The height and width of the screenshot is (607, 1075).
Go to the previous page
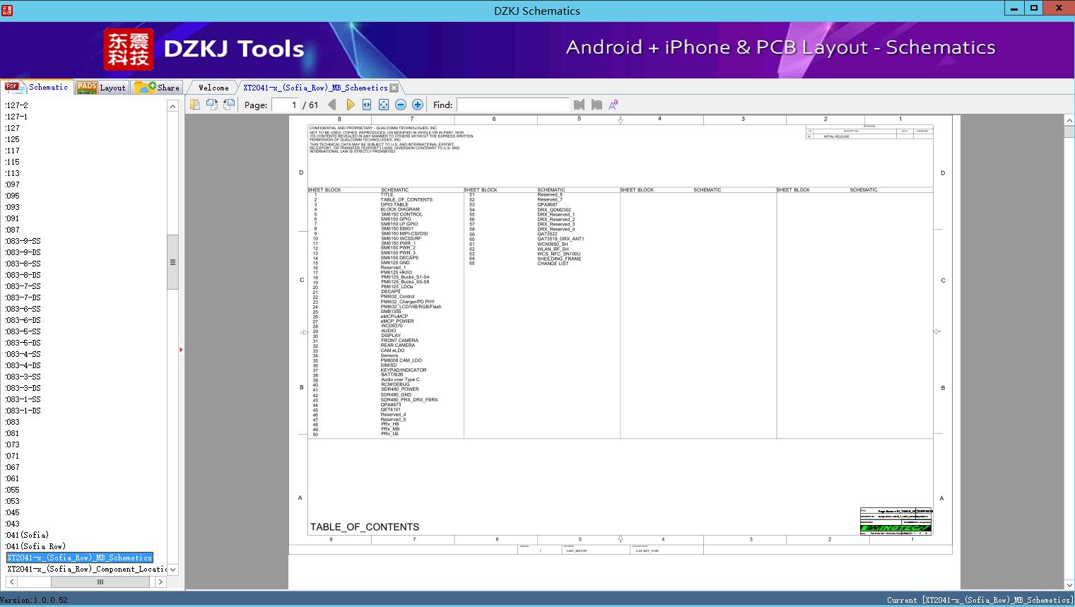coord(332,105)
